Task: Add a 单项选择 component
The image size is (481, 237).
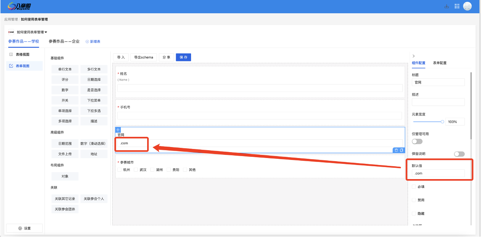Action: (65, 111)
